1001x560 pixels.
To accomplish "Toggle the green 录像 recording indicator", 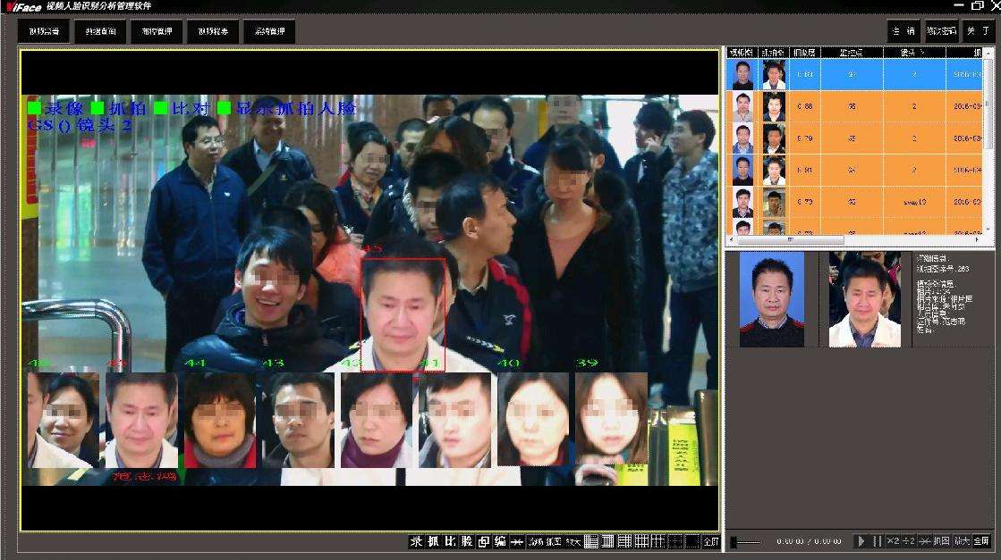I will pos(34,108).
